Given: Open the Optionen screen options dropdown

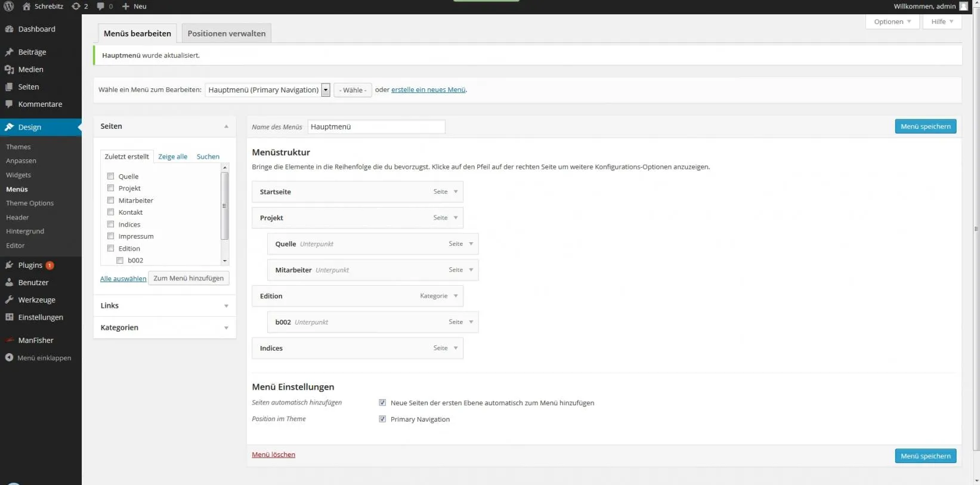Looking at the screenshot, I should coord(892,21).
